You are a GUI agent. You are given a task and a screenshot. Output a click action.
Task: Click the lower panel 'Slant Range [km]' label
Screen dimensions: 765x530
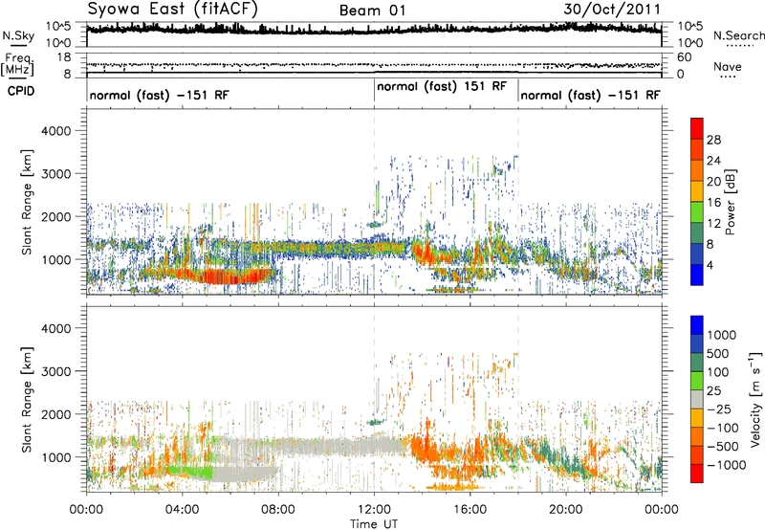click(27, 399)
